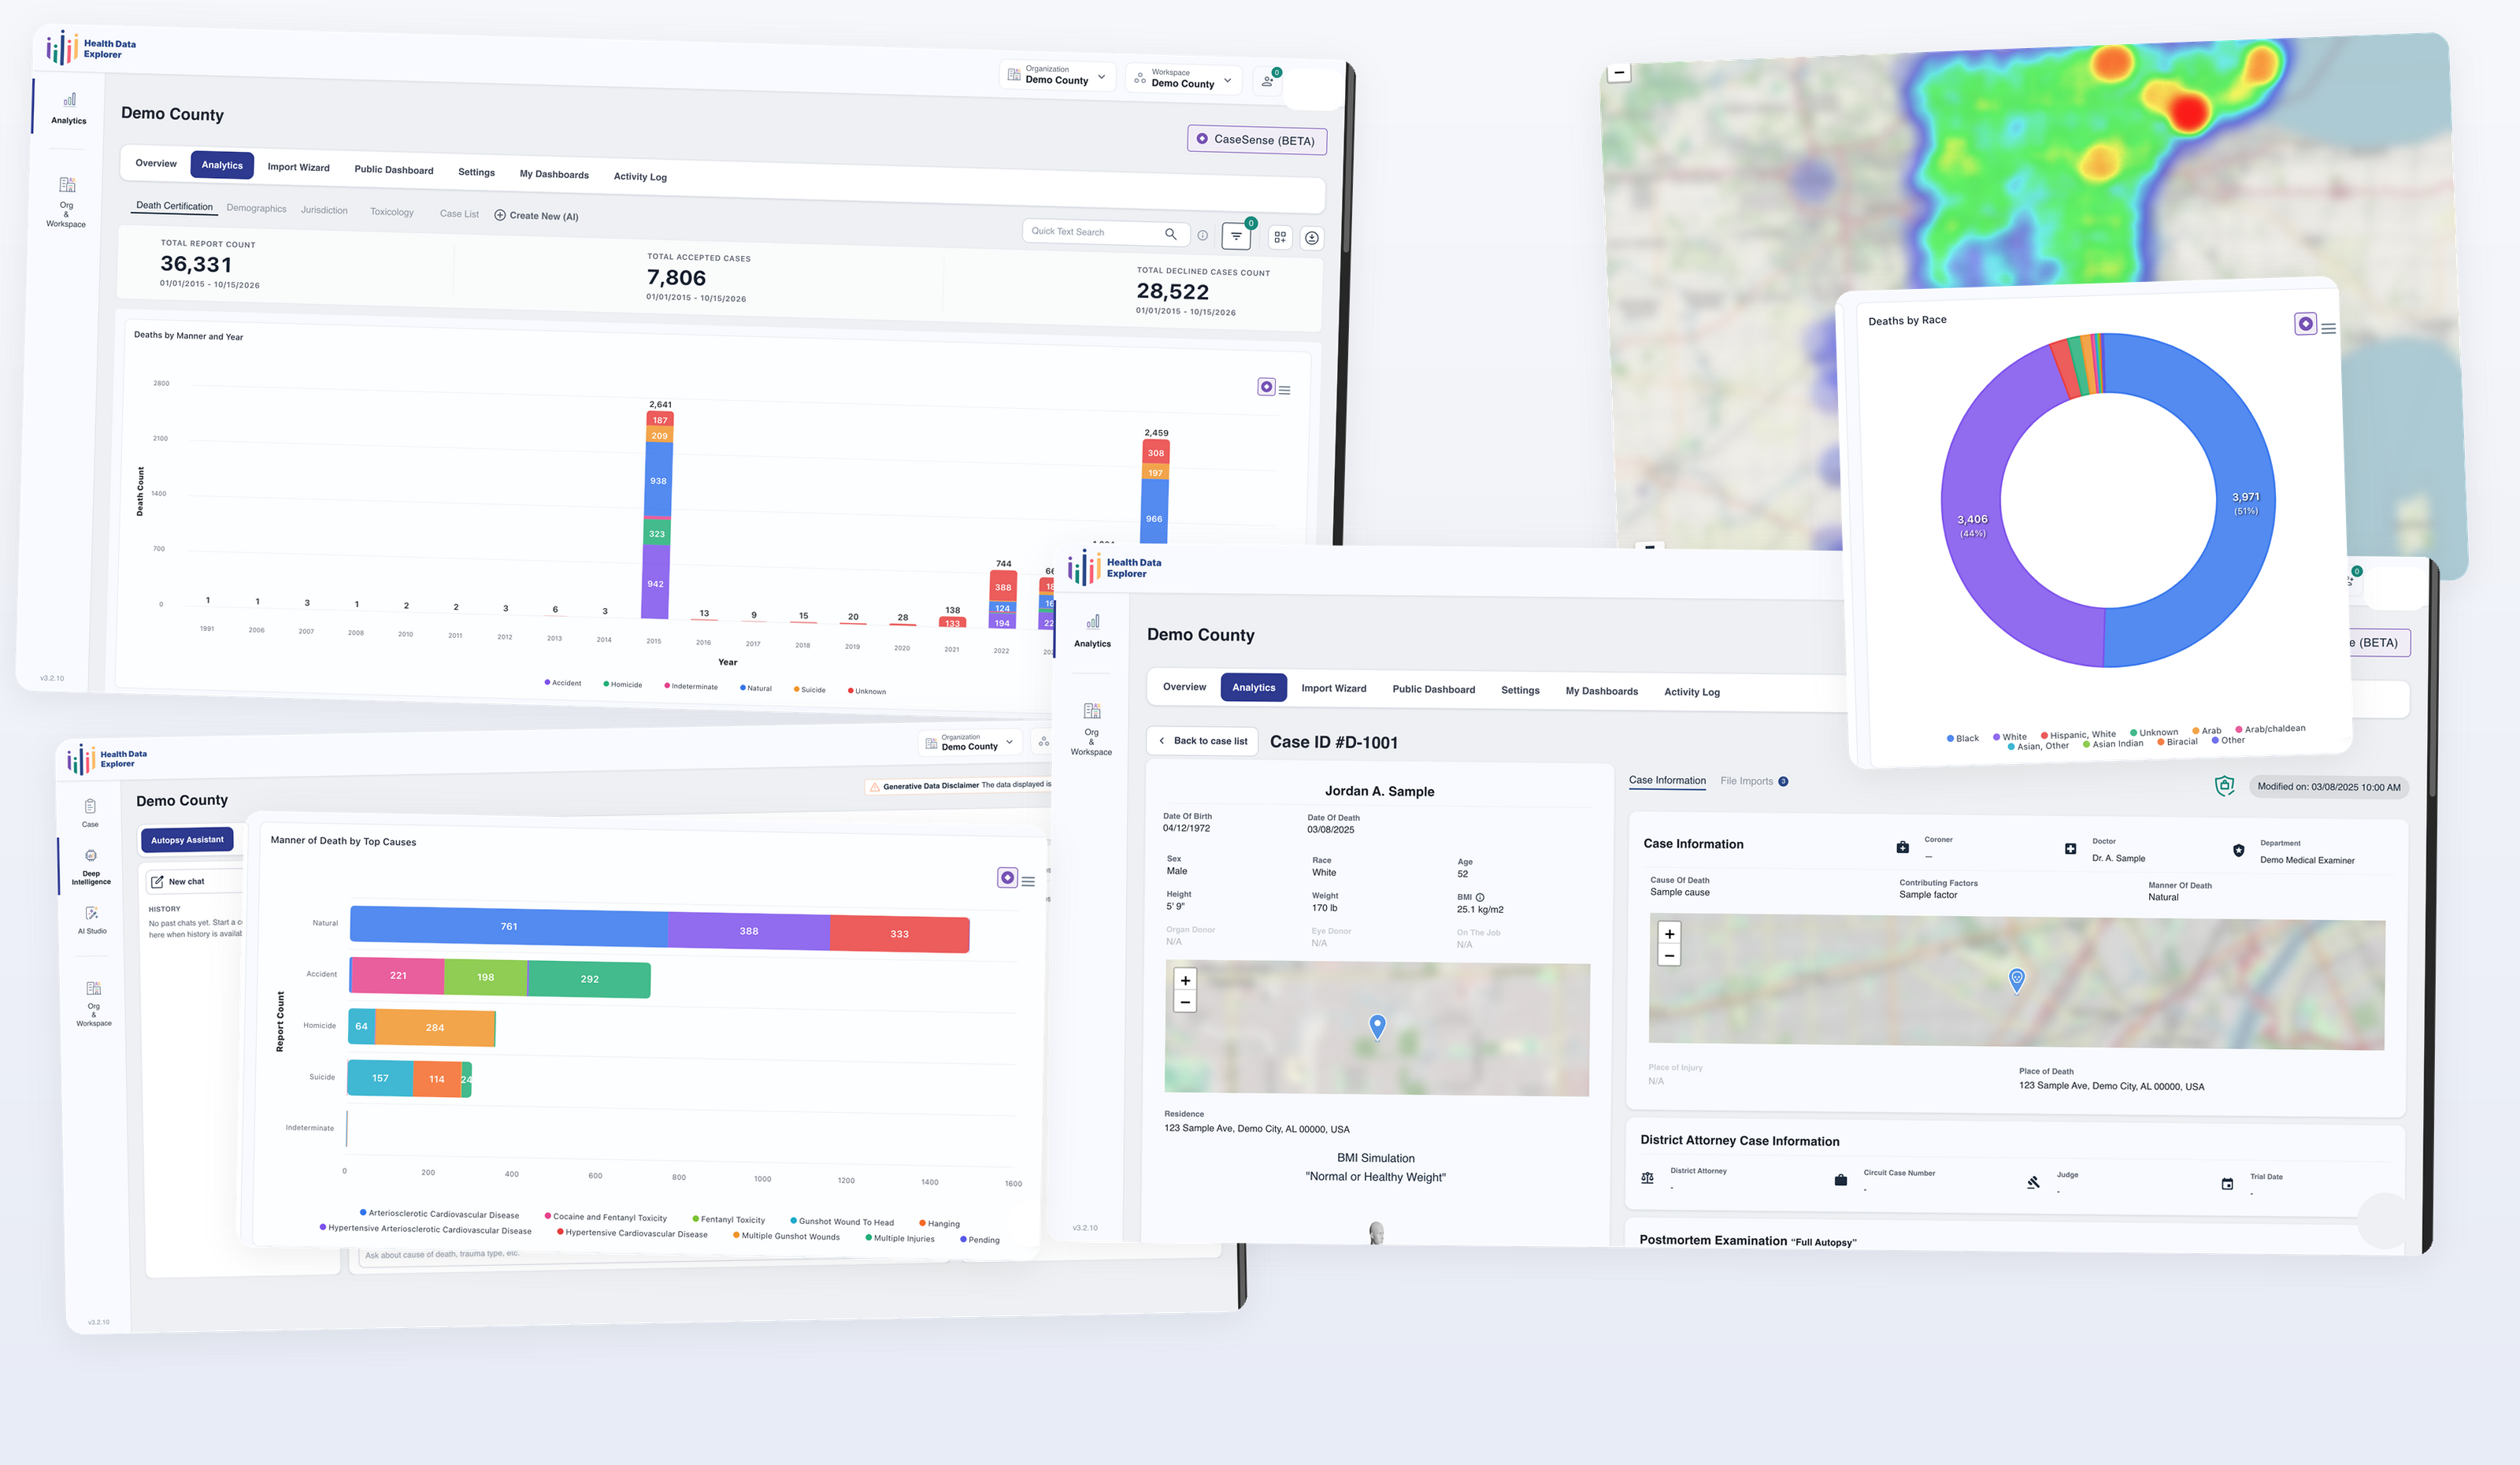Image resolution: width=2520 pixels, height=1465 pixels.
Task: Open Import Wizard tab in the top dashboard window
Action: coord(298,167)
